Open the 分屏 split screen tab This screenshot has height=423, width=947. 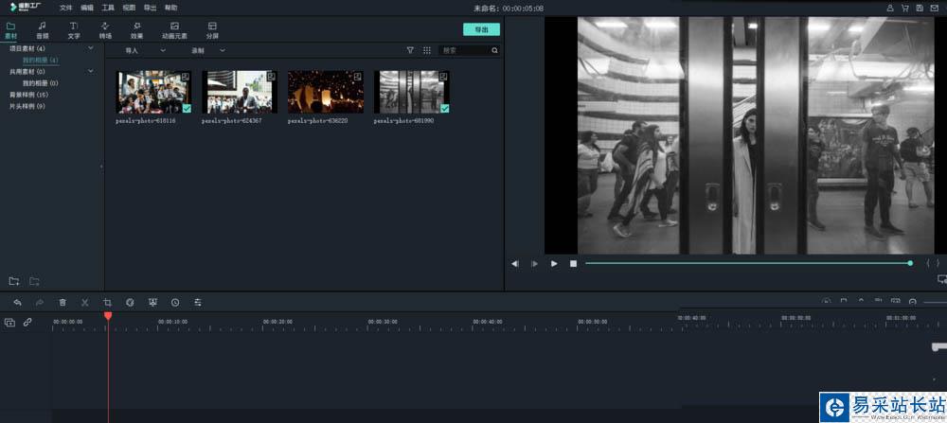tap(212, 30)
